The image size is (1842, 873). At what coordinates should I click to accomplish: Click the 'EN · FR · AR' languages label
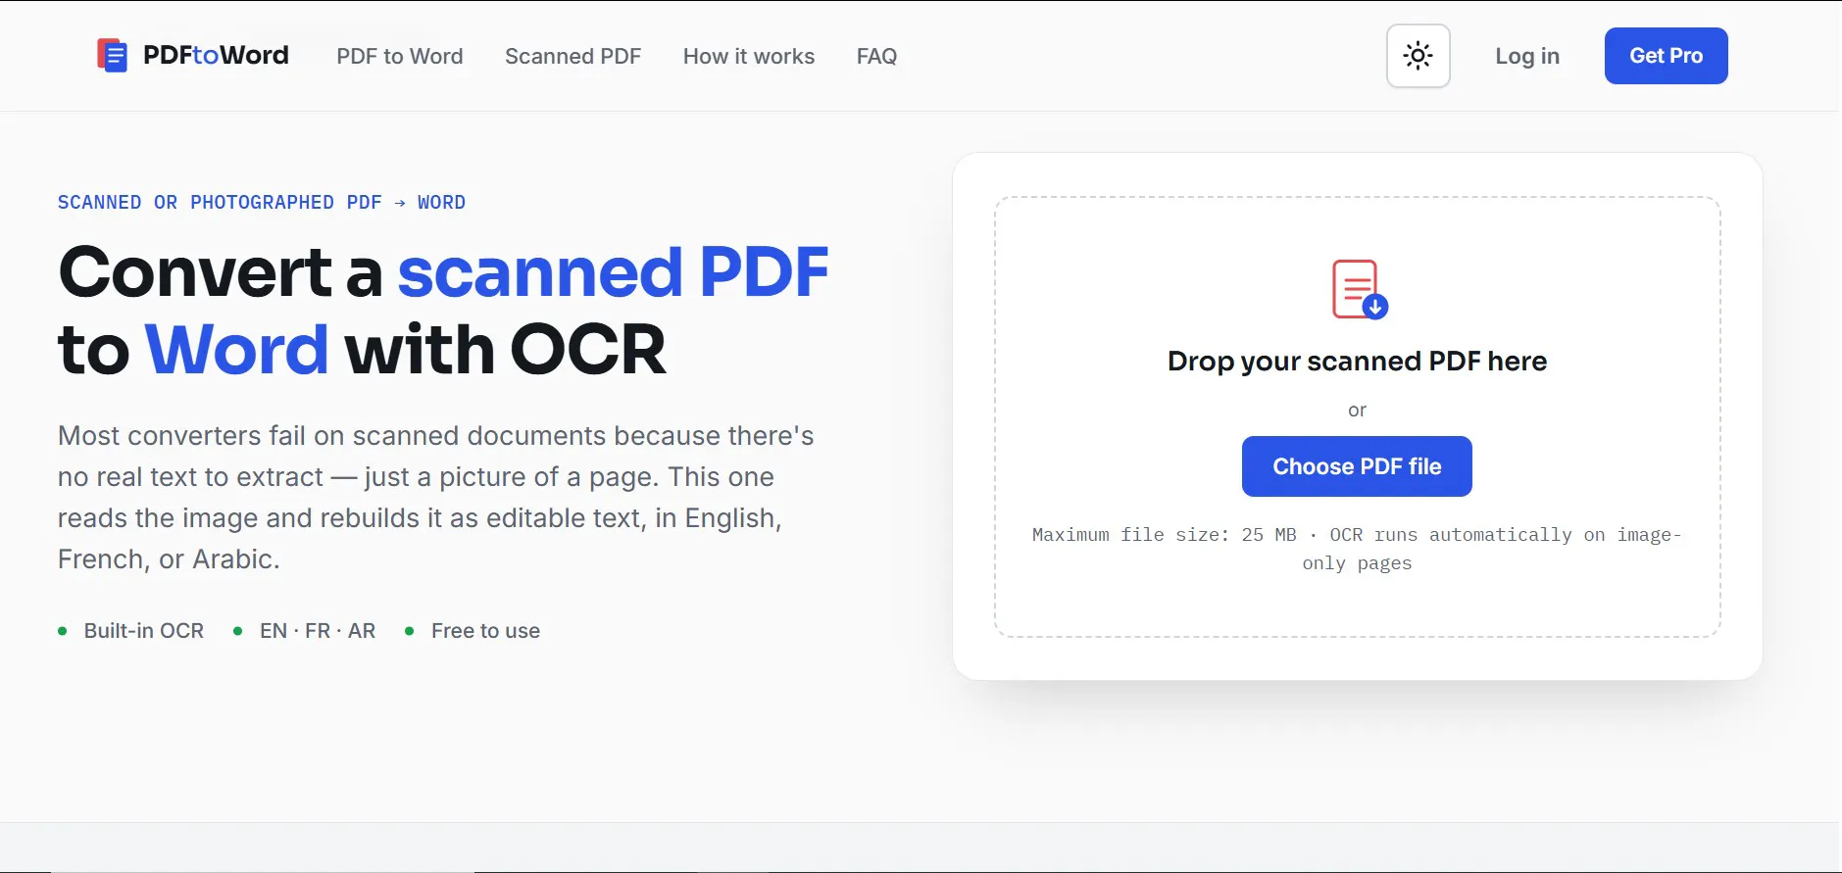(x=318, y=631)
